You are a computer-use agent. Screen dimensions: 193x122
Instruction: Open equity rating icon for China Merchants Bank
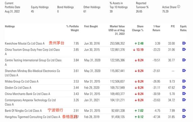coord(184,94)
